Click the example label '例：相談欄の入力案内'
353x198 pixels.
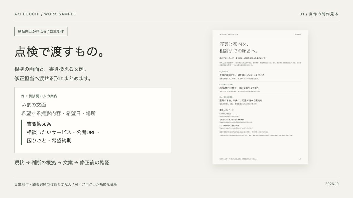[x=39, y=96]
